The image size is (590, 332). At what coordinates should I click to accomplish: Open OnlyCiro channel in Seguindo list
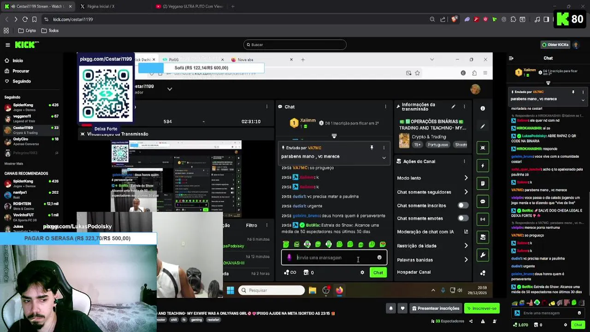[x=31, y=141]
